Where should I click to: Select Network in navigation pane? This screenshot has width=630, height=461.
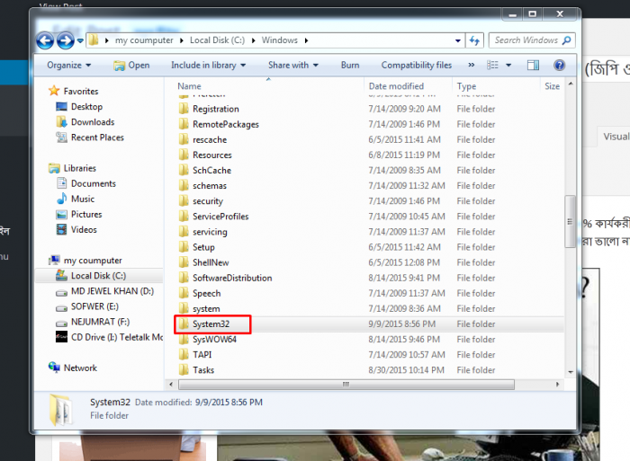click(x=80, y=368)
